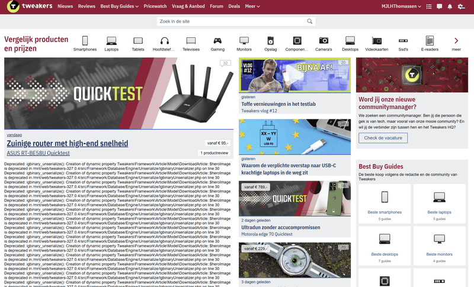Image resolution: width=474 pixels, height=287 pixels.
Task: Read the USB-C laptops article
Action: pyautogui.click(x=289, y=169)
